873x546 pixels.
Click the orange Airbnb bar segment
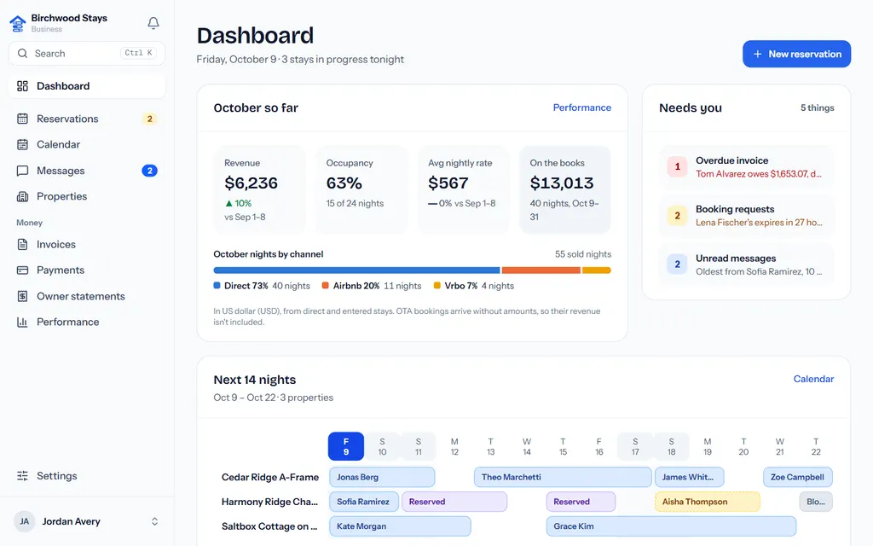(x=541, y=270)
